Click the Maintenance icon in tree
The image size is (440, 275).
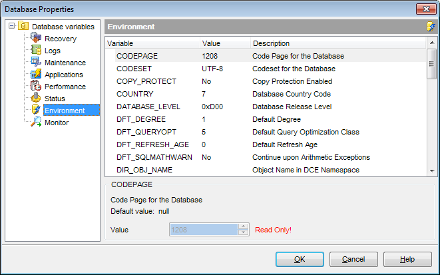point(37,63)
